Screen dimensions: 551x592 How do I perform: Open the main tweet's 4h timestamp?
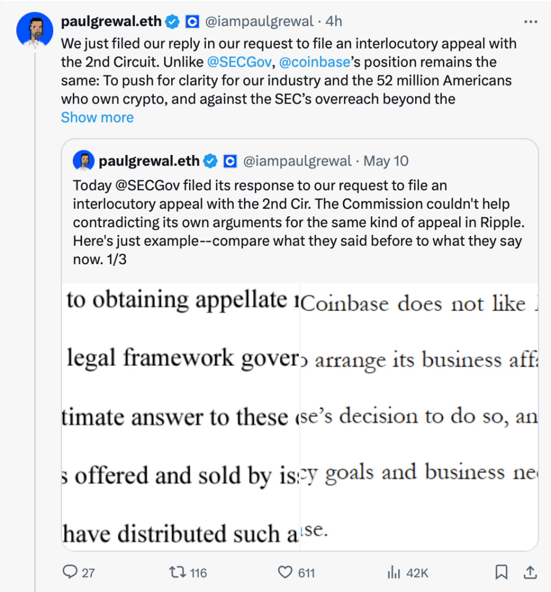click(x=334, y=22)
